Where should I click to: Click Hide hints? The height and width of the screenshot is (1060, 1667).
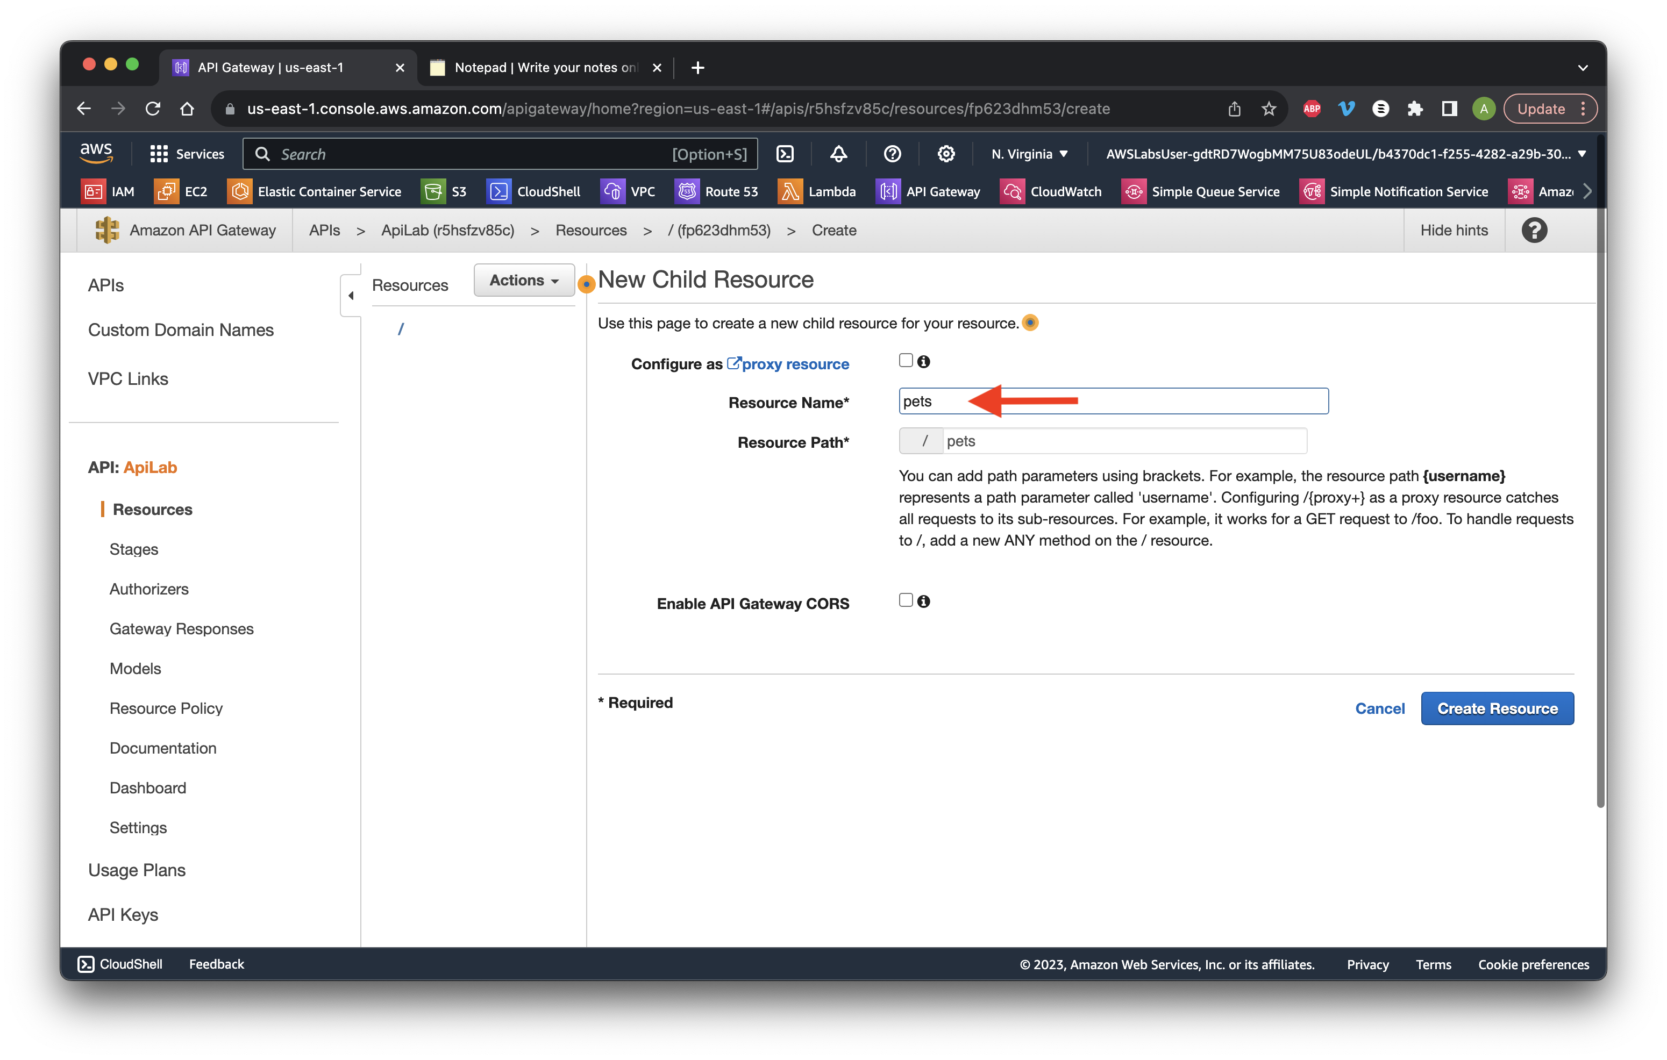point(1454,231)
